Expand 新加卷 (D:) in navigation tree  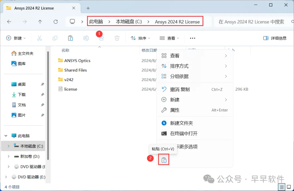[8, 156]
